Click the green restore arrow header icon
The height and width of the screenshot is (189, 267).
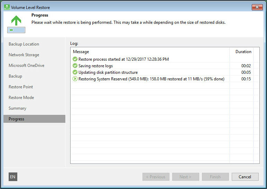click(x=16, y=24)
